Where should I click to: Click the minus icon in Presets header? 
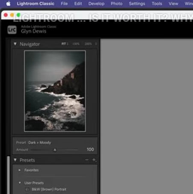click(87, 160)
